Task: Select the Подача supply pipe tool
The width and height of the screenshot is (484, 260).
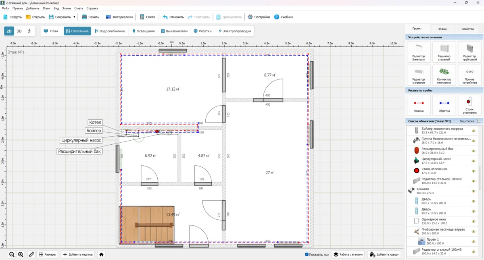Action: coord(418,105)
